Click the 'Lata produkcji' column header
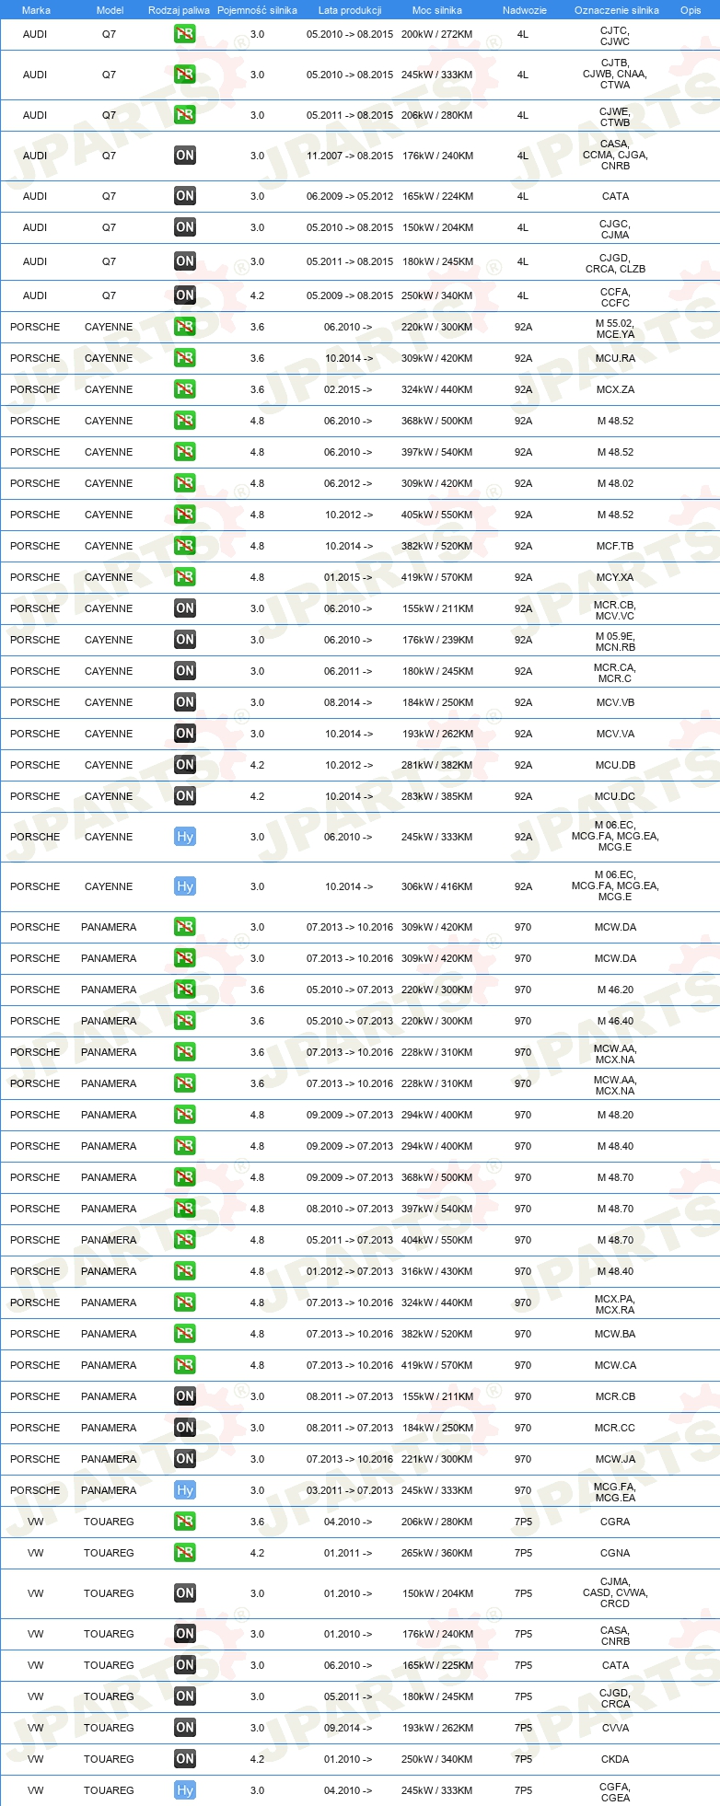Image resolution: width=720 pixels, height=1806 pixels. coord(350,10)
